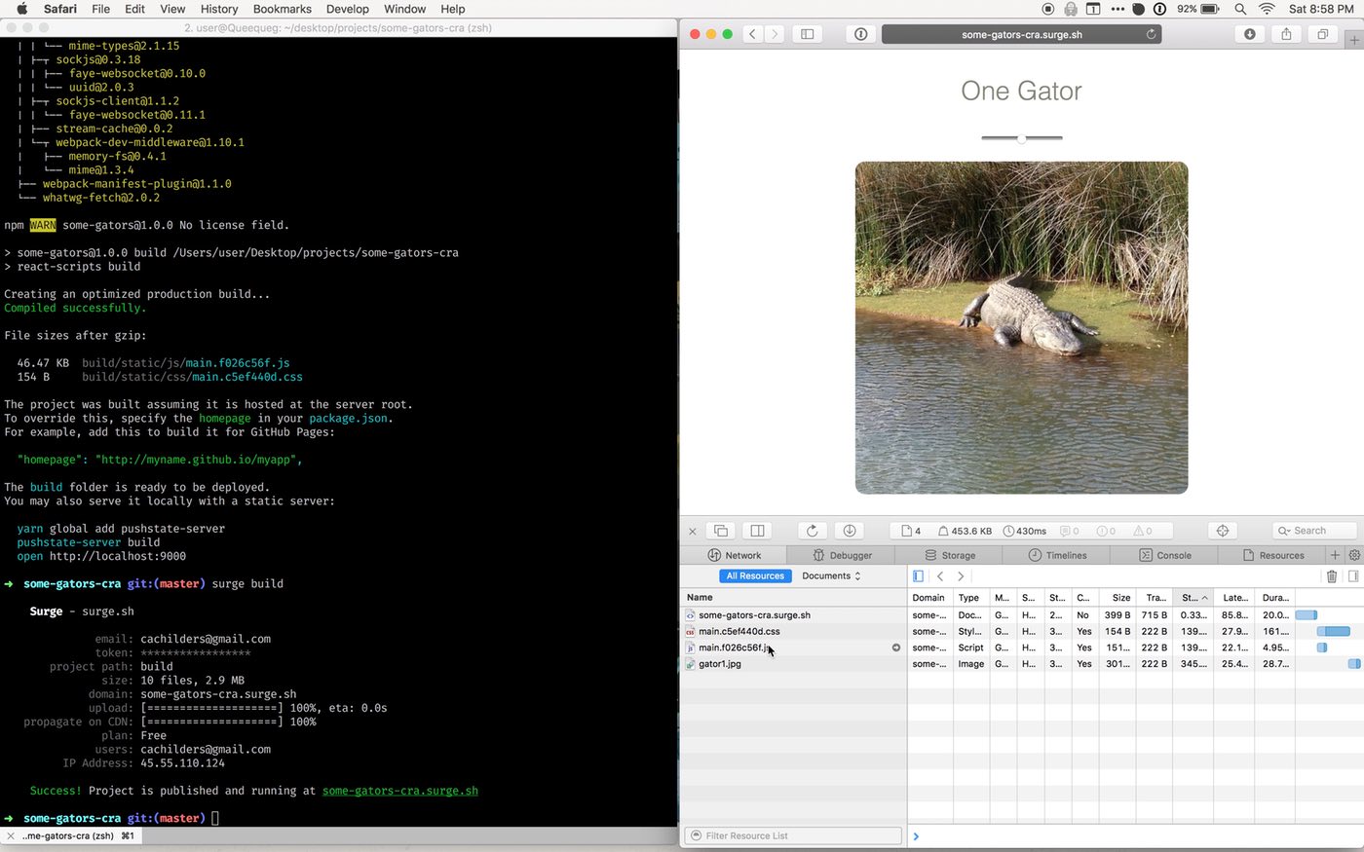The height and width of the screenshot is (852, 1364).
Task: Sort by the Name column header
Action: click(794, 597)
